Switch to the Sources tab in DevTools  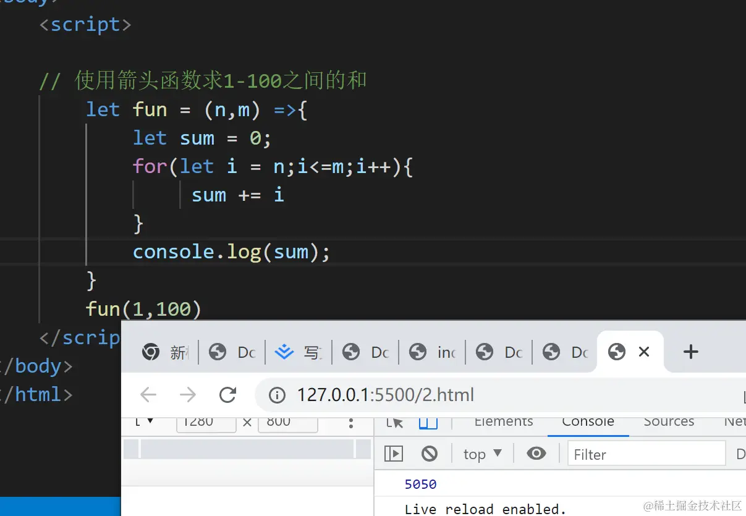pyautogui.click(x=669, y=422)
